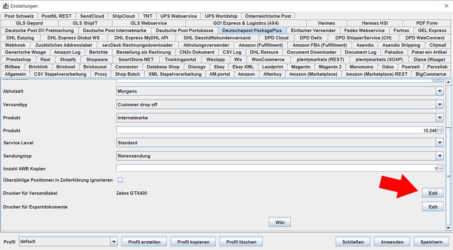Enable Überzählige Positionen in Zollerklärung ignorieren

click(120, 180)
